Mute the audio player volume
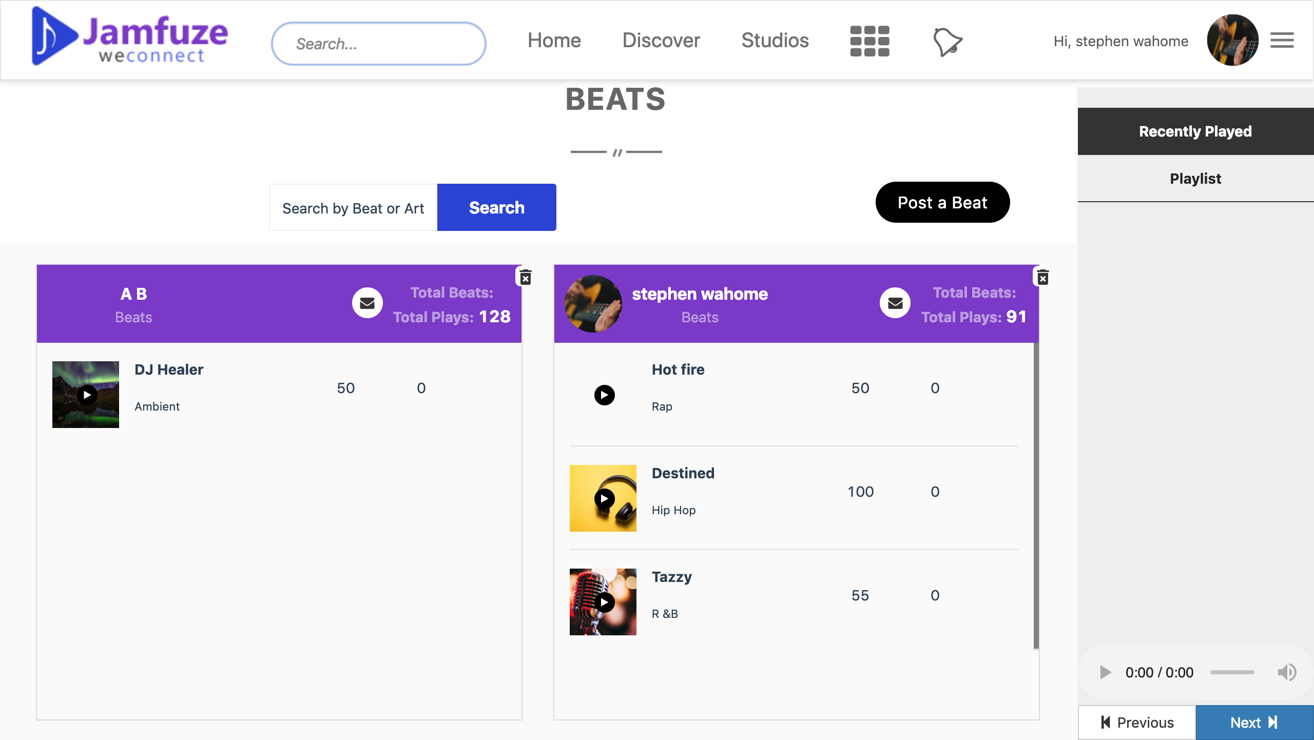 click(1286, 672)
